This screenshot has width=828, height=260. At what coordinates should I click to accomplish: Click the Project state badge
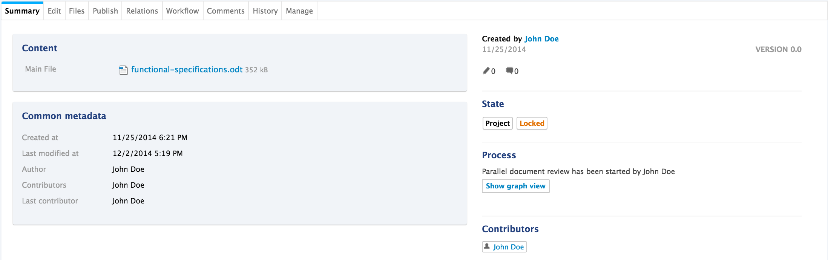(497, 123)
